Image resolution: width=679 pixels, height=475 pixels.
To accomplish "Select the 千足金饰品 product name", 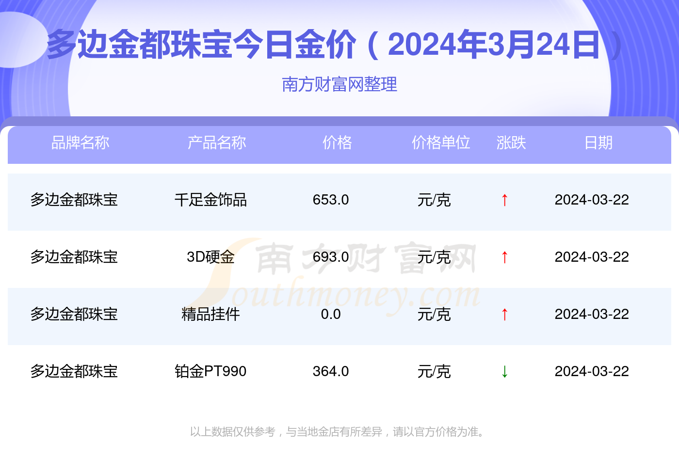I will click(x=210, y=200).
